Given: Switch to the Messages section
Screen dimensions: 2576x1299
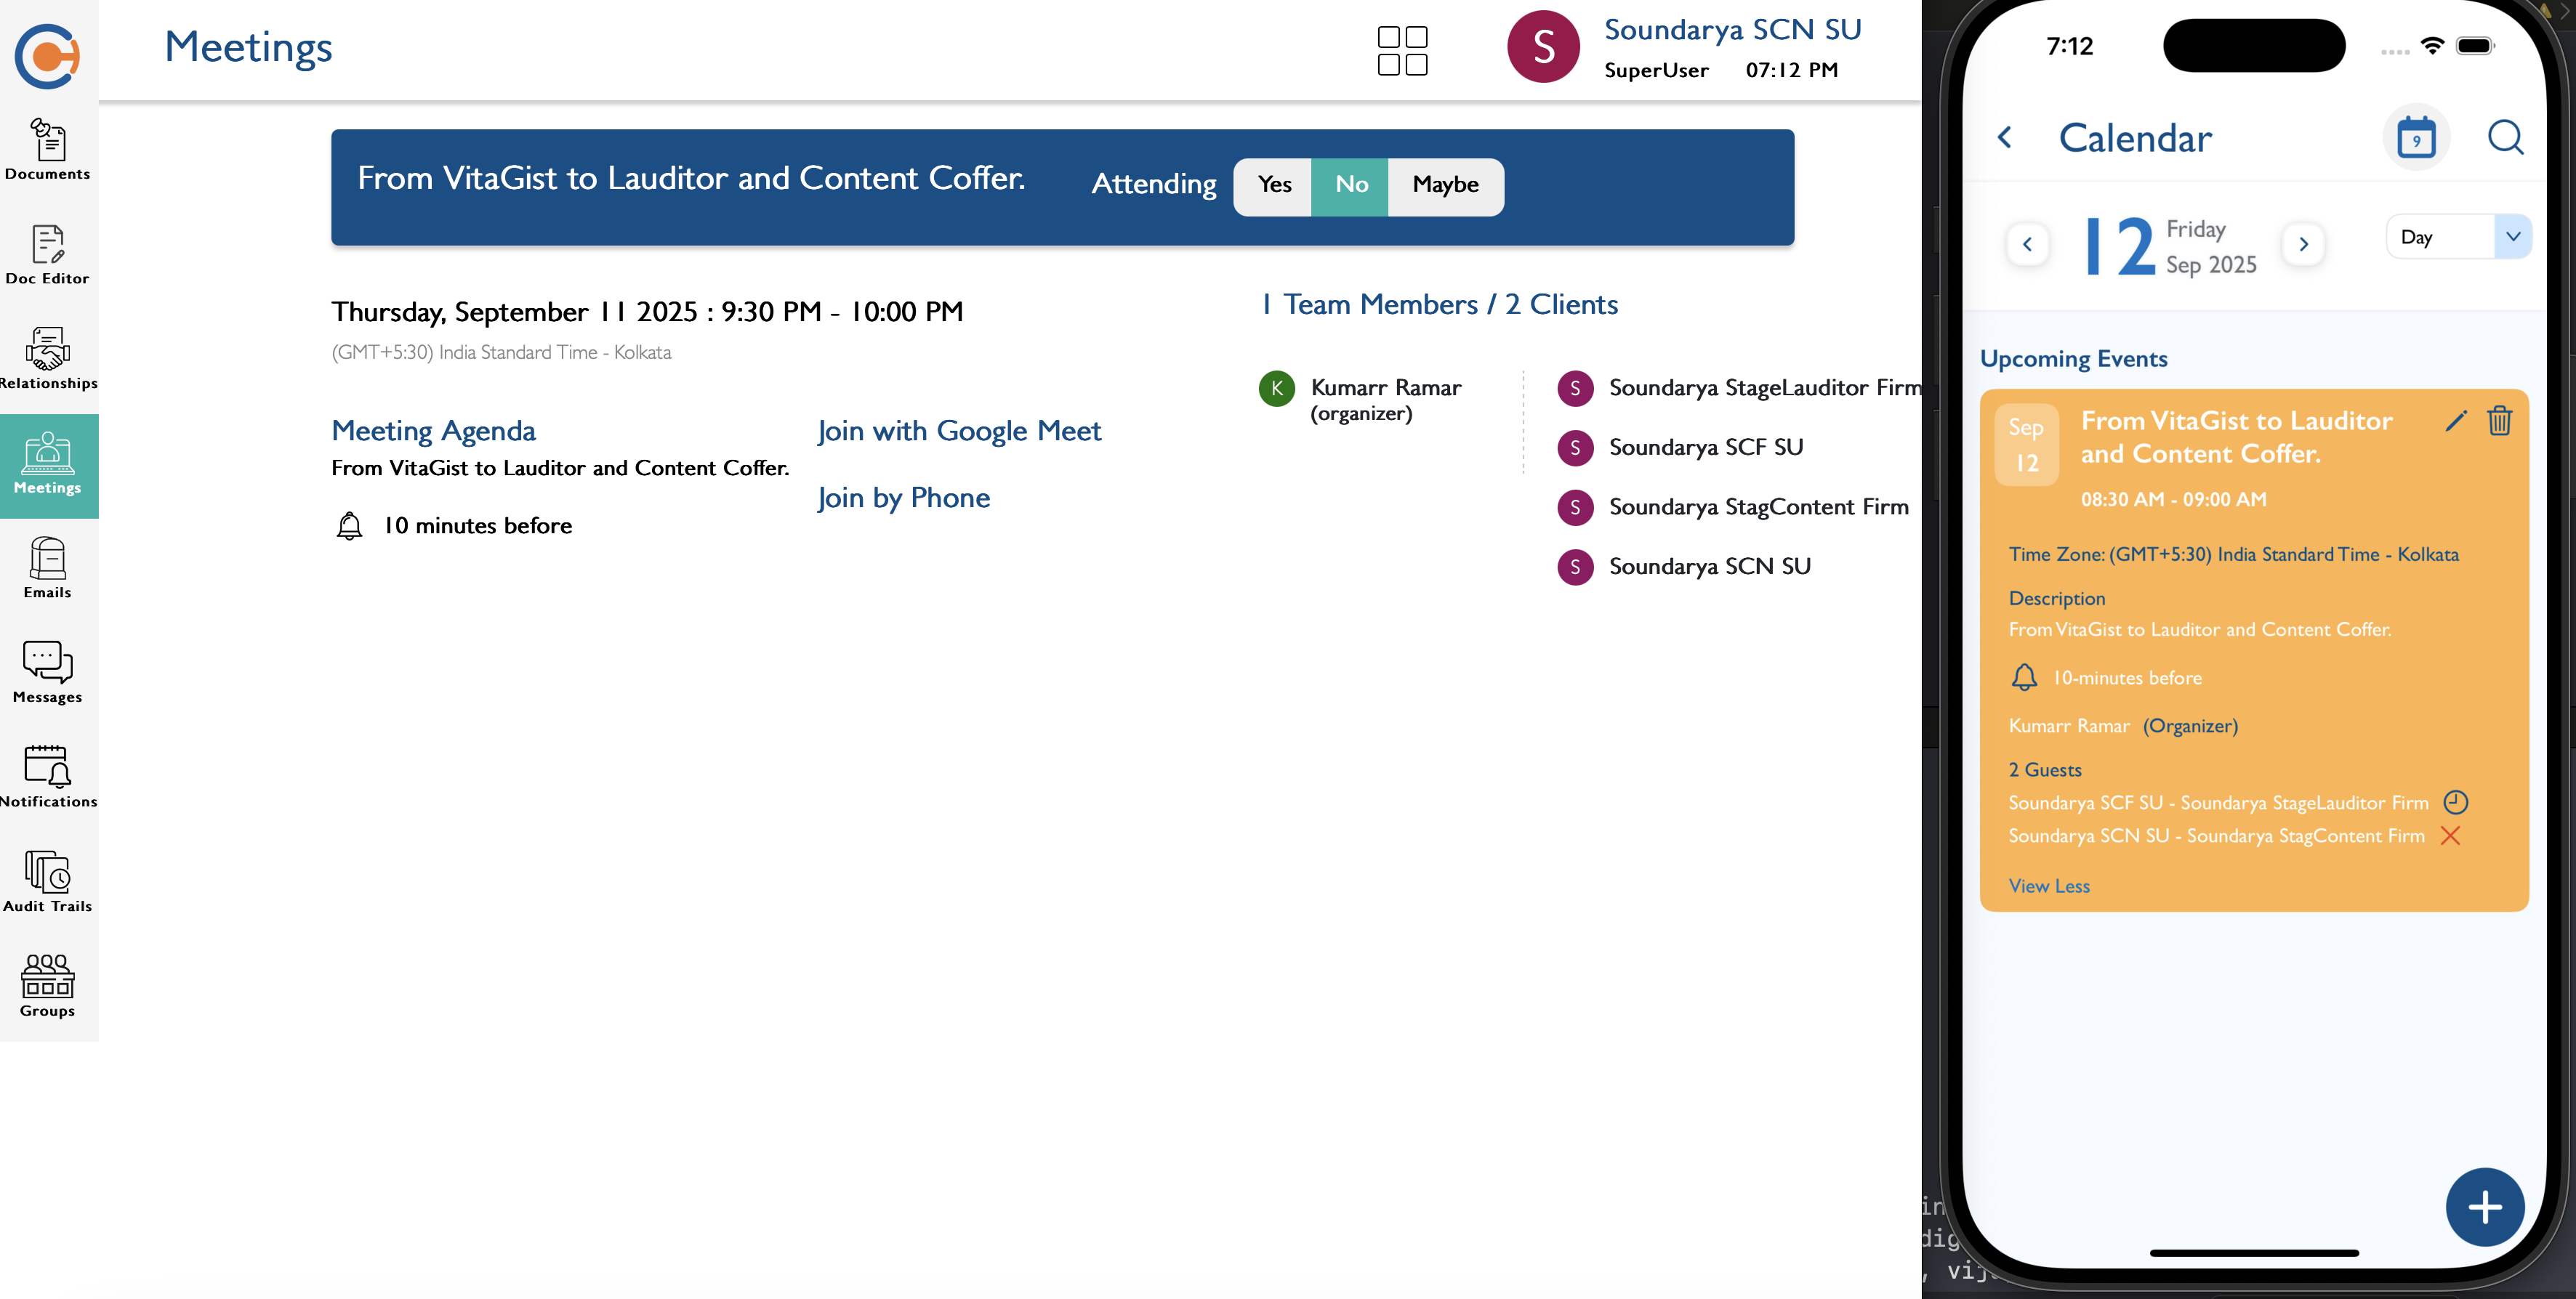Looking at the screenshot, I should click(x=47, y=671).
